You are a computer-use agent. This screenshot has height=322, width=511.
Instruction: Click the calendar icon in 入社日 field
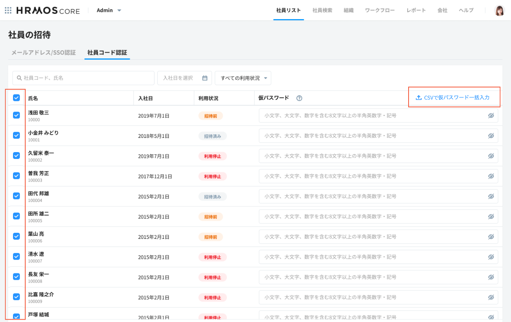coord(205,78)
